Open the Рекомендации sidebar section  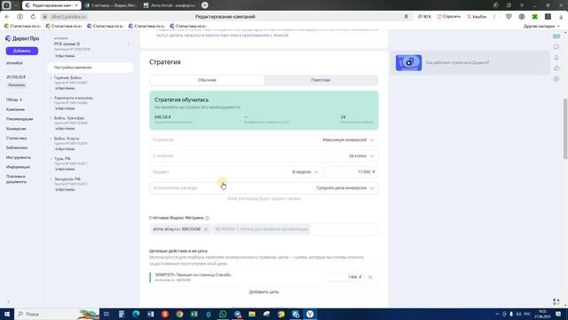click(20, 119)
